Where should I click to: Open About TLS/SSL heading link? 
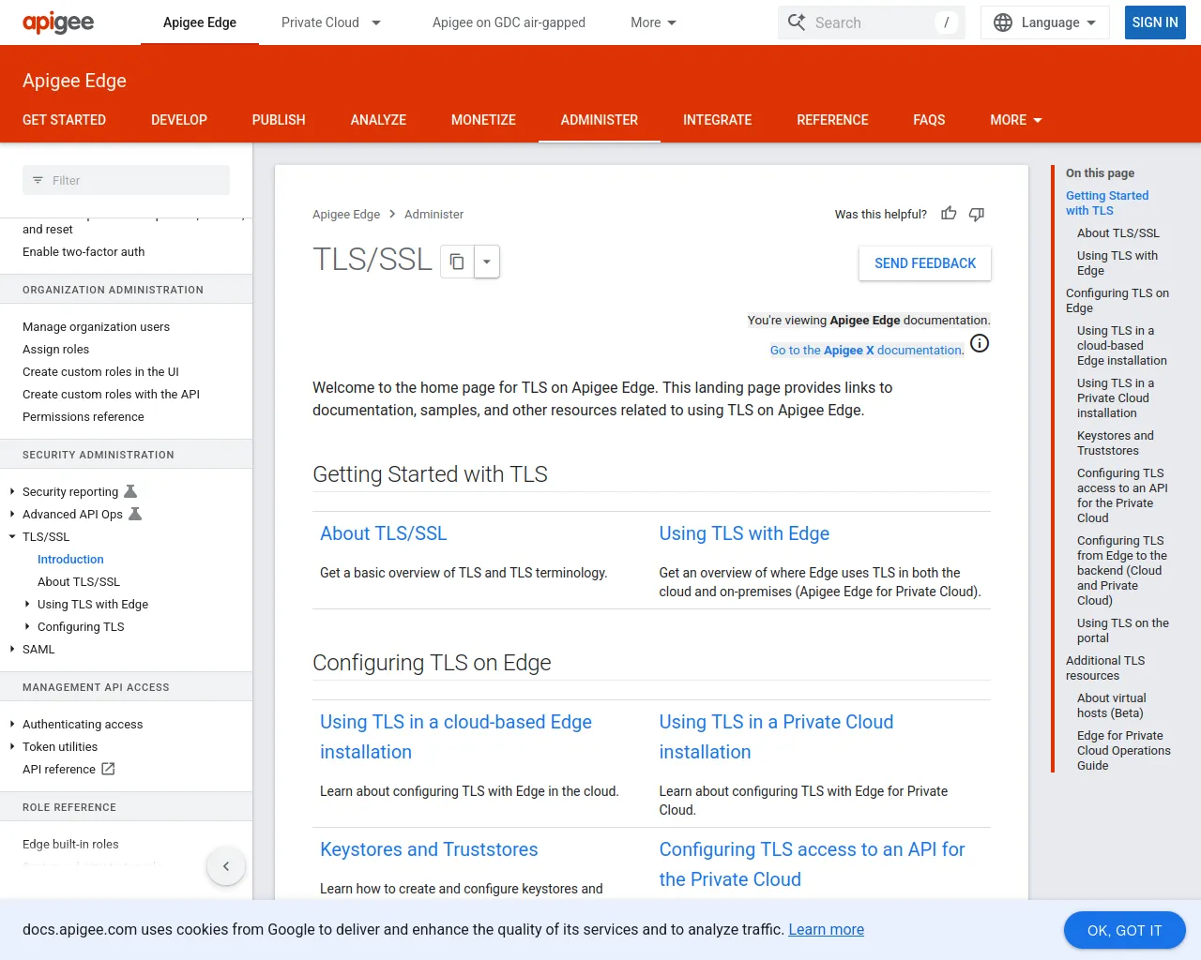click(x=383, y=533)
